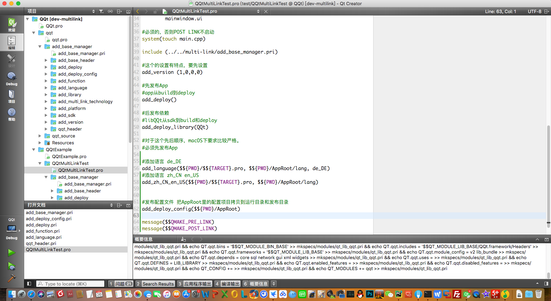Select qqt_header.pri in open documents
Image resolution: width=551 pixels, height=301 pixels.
coord(41,243)
